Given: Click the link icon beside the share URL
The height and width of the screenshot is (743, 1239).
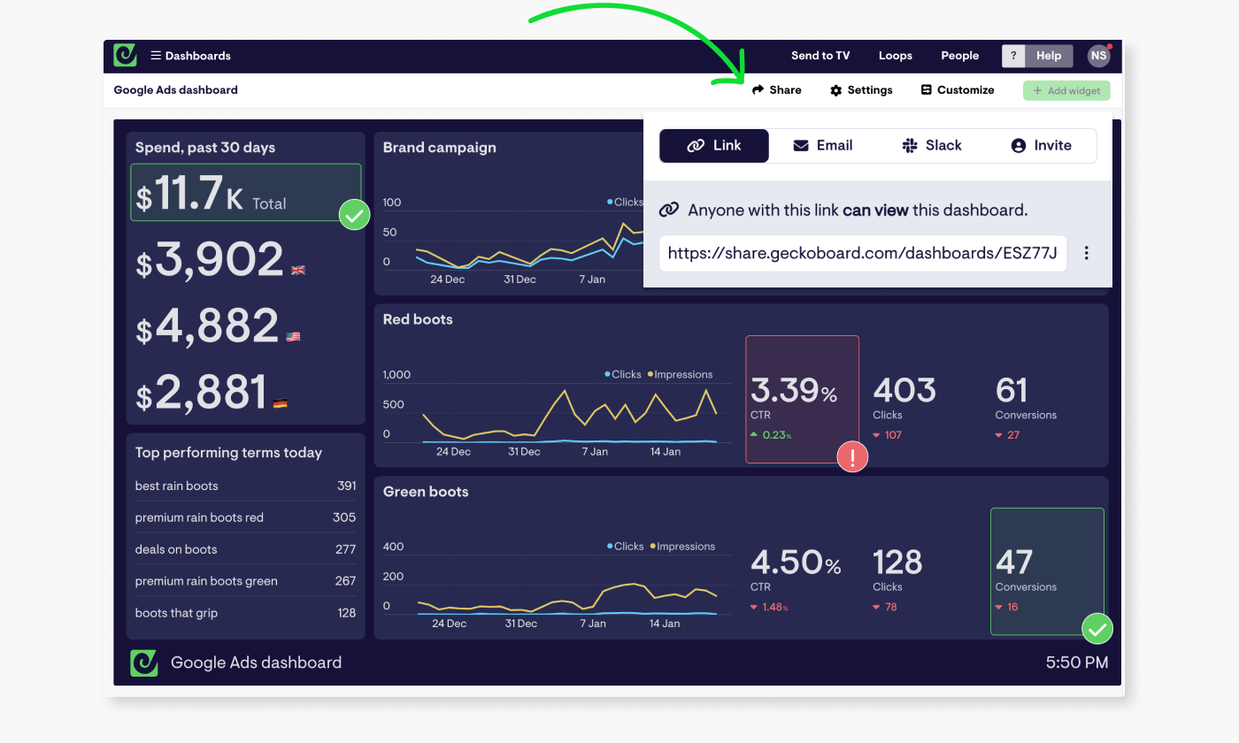Looking at the screenshot, I should pyautogui.click(x=668, y=210).
